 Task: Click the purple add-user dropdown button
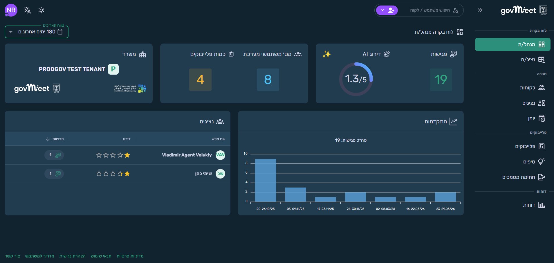click(x=387, y=10)
